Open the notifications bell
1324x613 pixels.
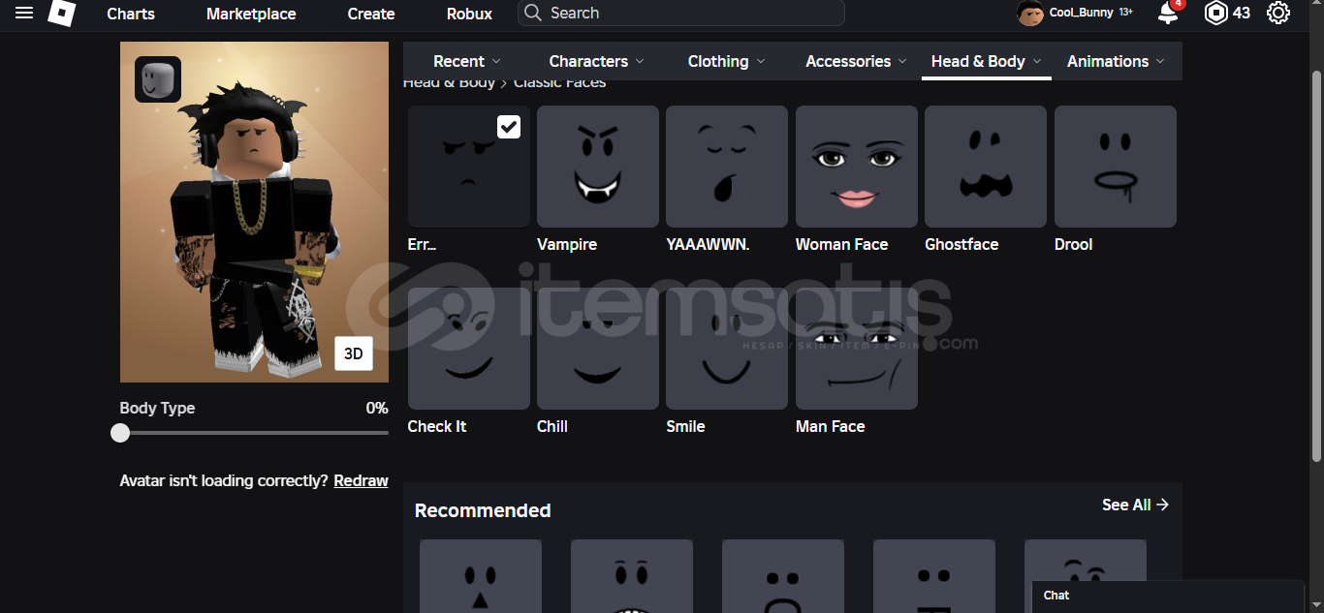point(1168,13)
